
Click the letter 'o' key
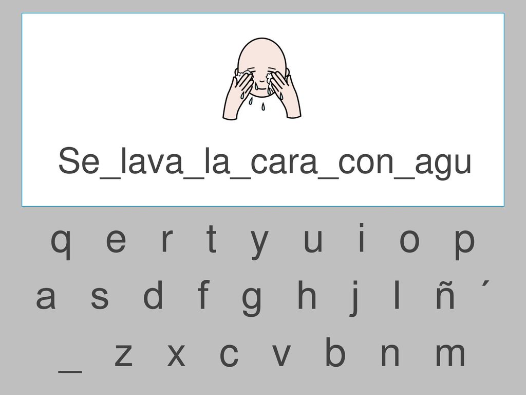409,241
